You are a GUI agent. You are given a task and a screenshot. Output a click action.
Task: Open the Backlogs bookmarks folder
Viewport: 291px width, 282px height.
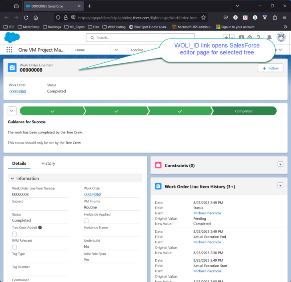pos(52,27)
